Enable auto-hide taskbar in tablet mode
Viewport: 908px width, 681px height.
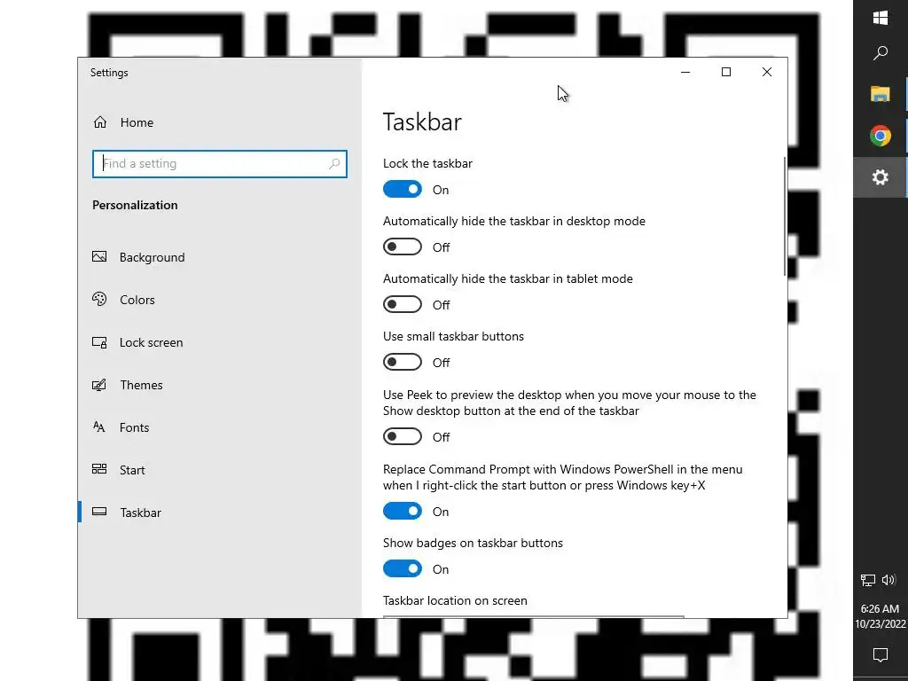(403, 305)
